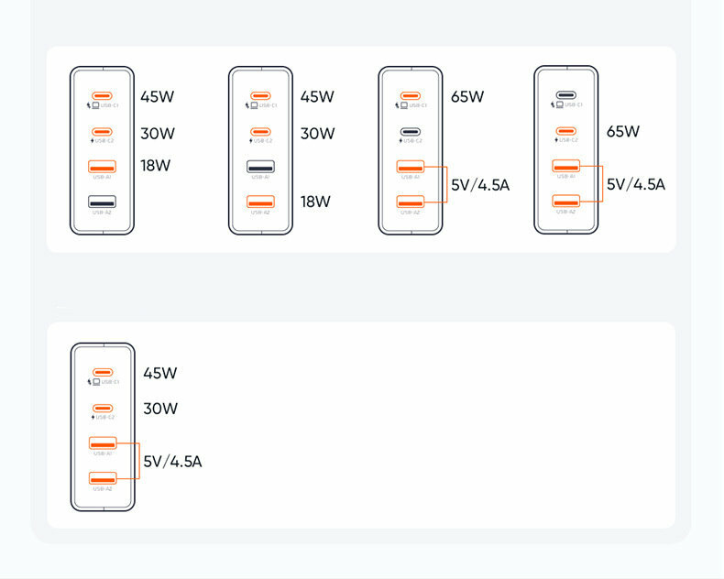Click the 18W label beside top-left charger
The width and height of the screenshot is (724, 579).
[x=156, y=166]
